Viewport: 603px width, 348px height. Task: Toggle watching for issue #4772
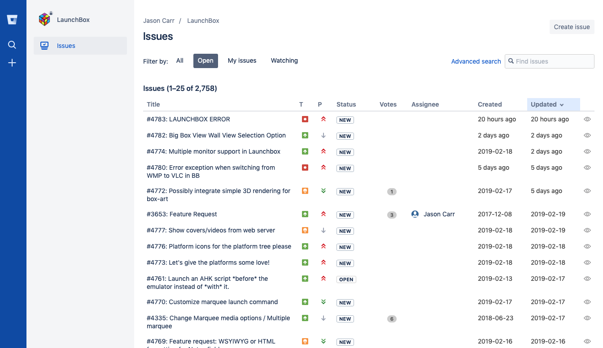587,191
